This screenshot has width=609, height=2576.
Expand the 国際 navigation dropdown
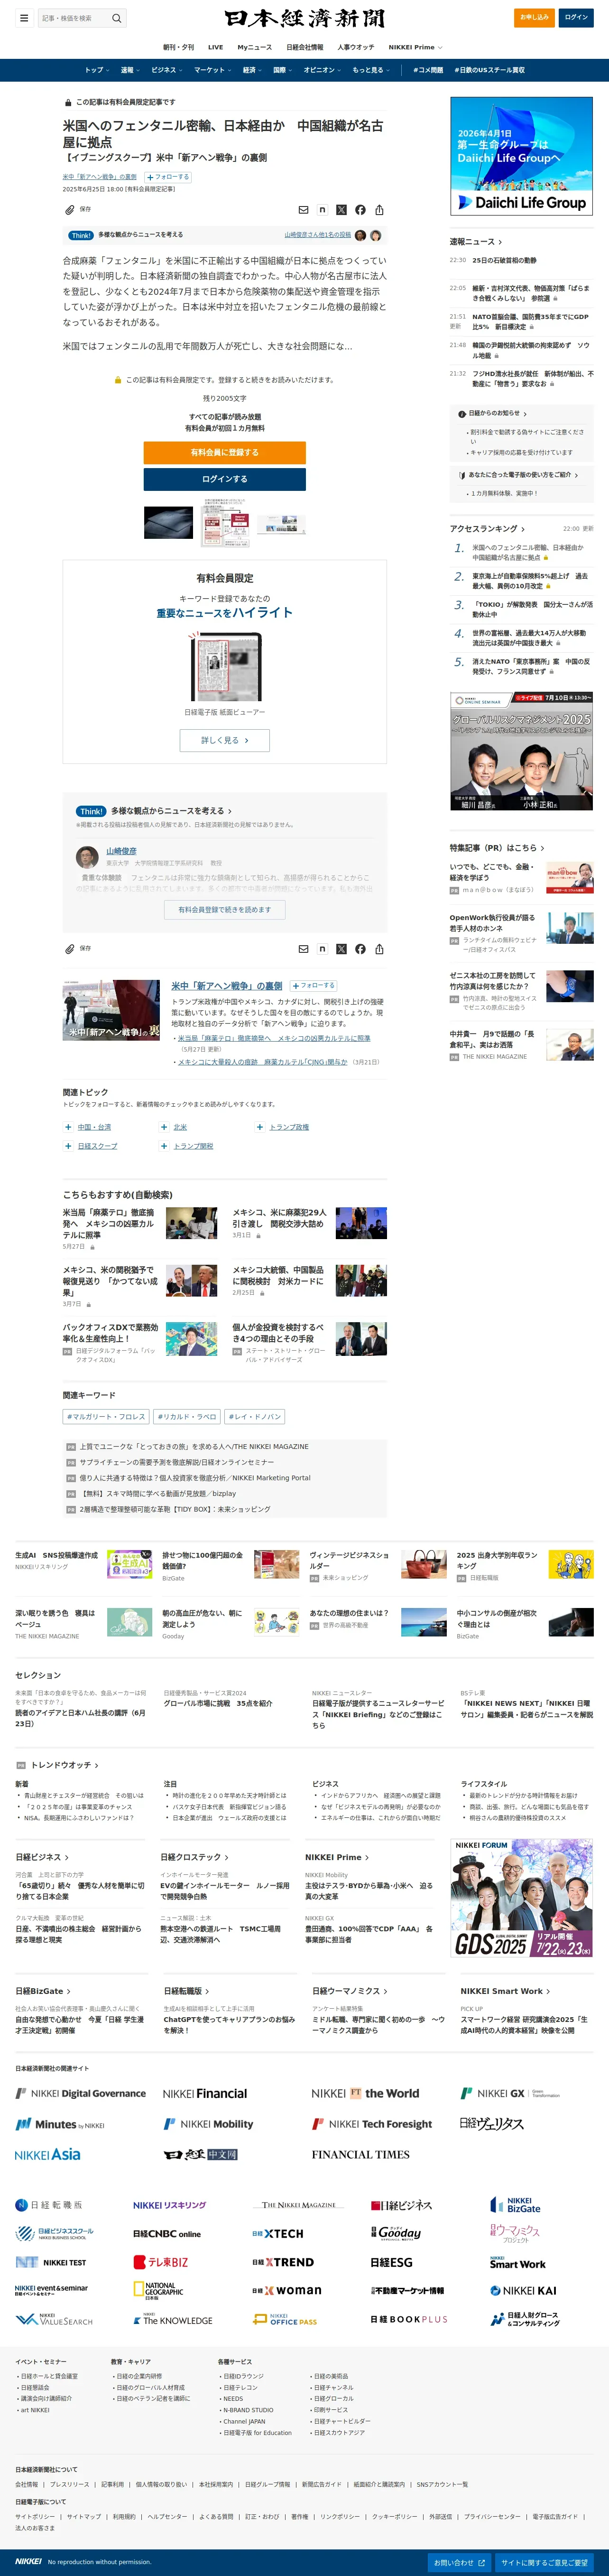click(283, 70)
